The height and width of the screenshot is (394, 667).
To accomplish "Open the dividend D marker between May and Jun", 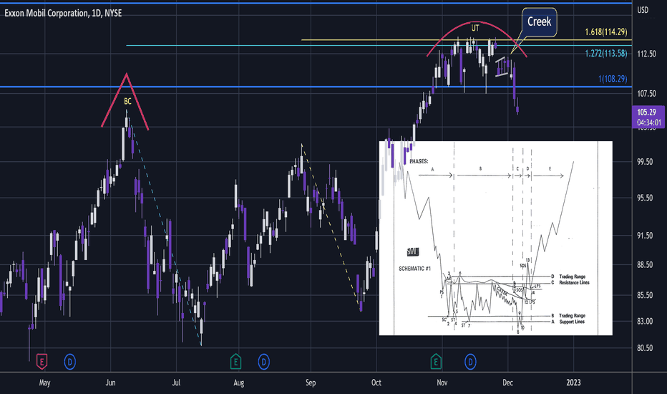I will [69, 362].
